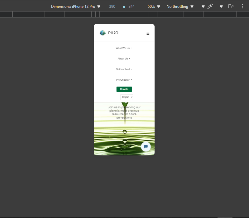Expand the What We Do menu
The image size is (249, 218).
point(124,48)
